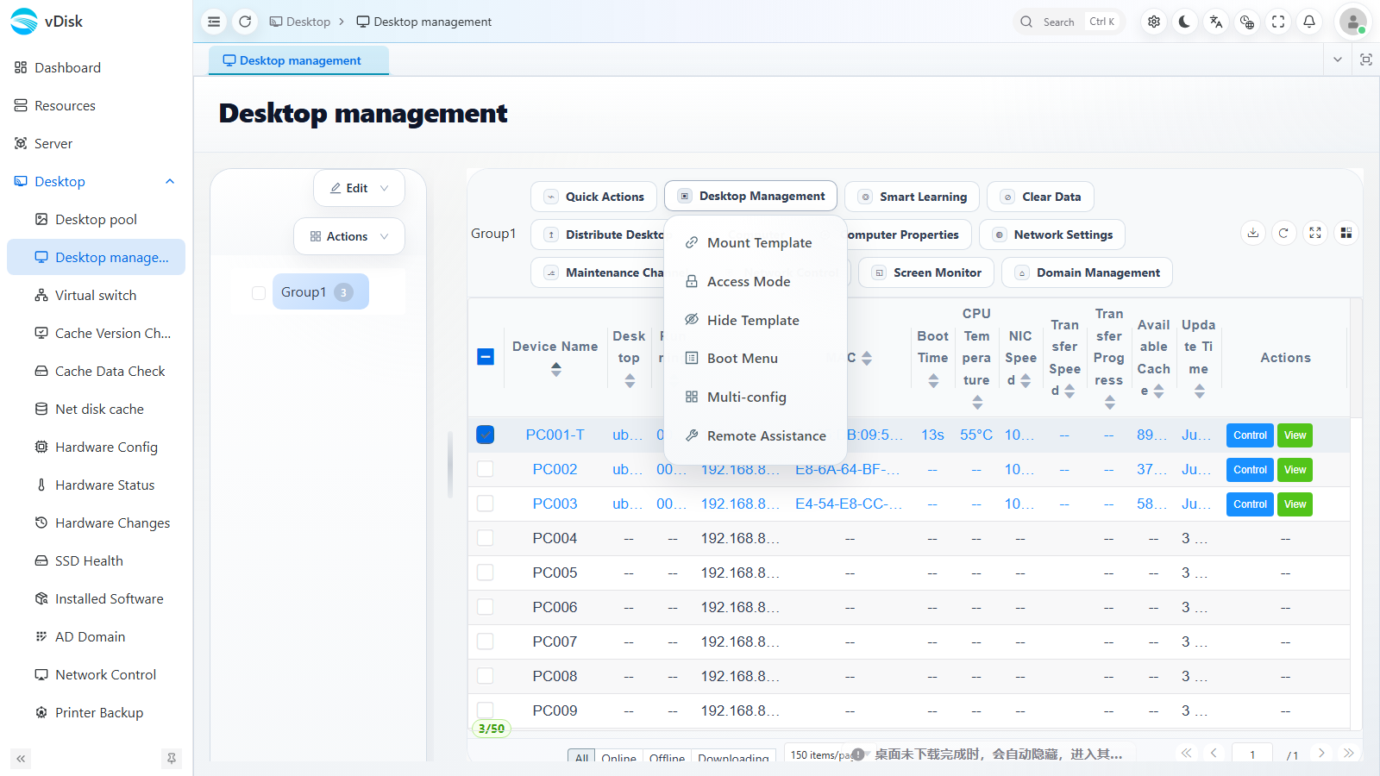Click the fullscreen icon in top bar
1380x776 pixels.
pyautogui.click(x=1278, y=22)
